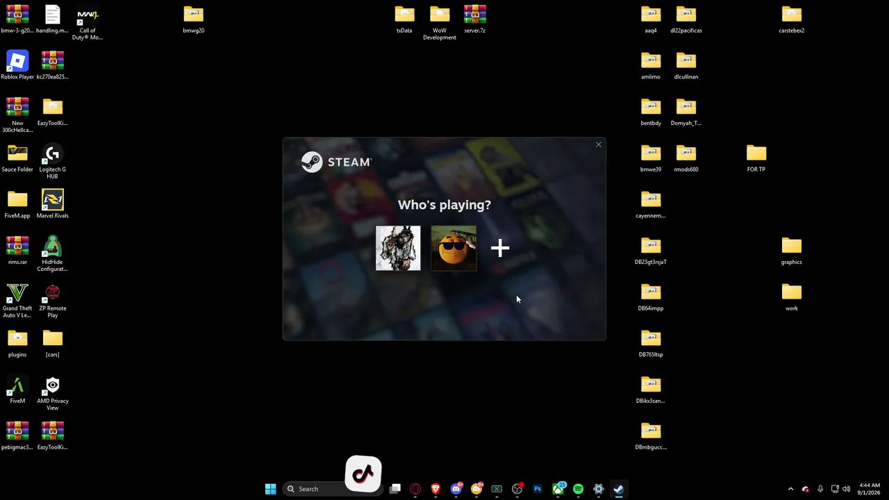Select the DB765ltsp folder icon

[651, 343]
